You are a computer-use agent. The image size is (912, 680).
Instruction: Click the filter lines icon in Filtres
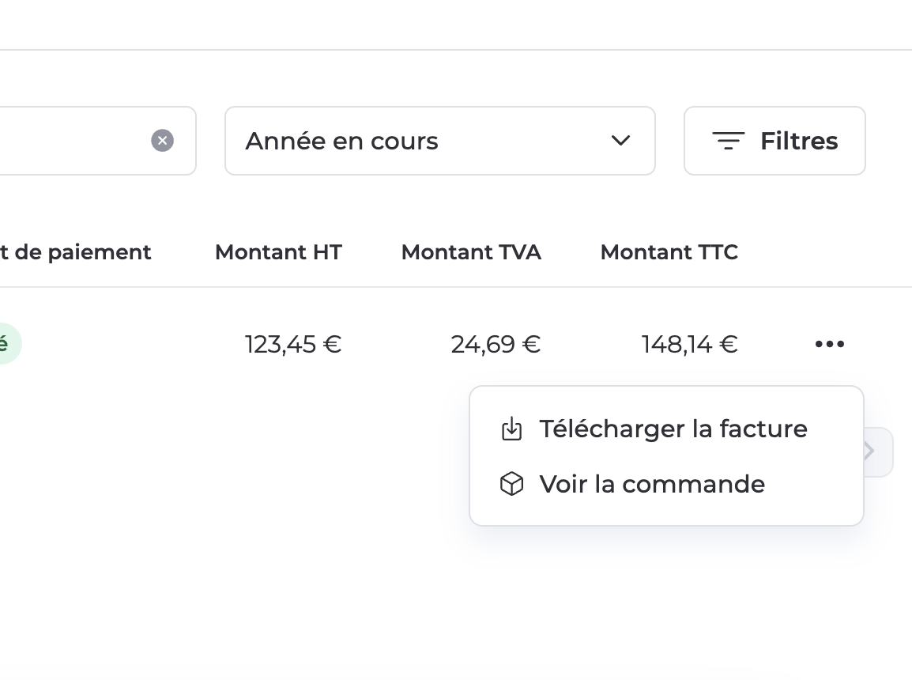pos(728,141)
